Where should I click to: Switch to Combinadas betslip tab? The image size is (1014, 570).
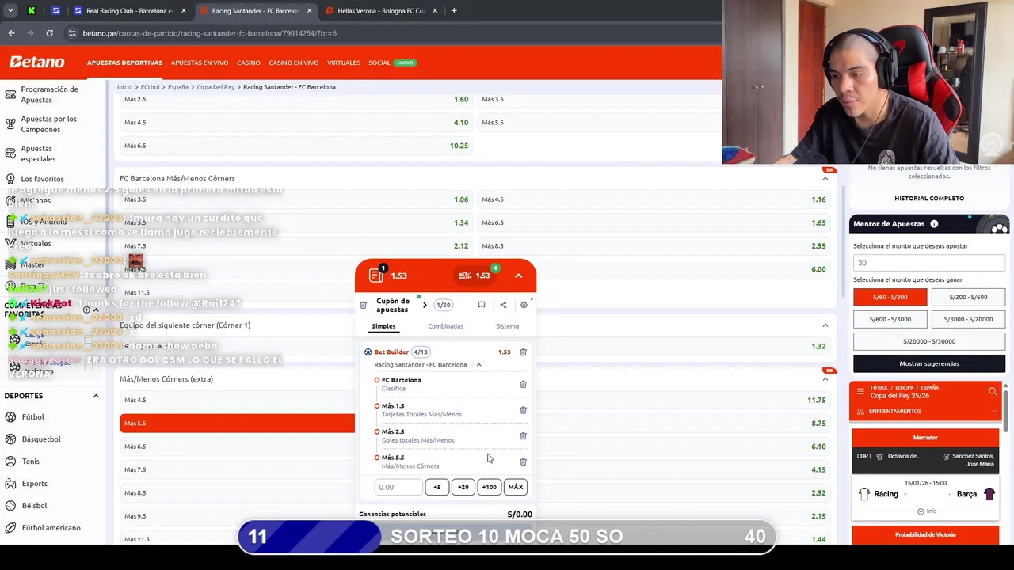pos(445,326)
